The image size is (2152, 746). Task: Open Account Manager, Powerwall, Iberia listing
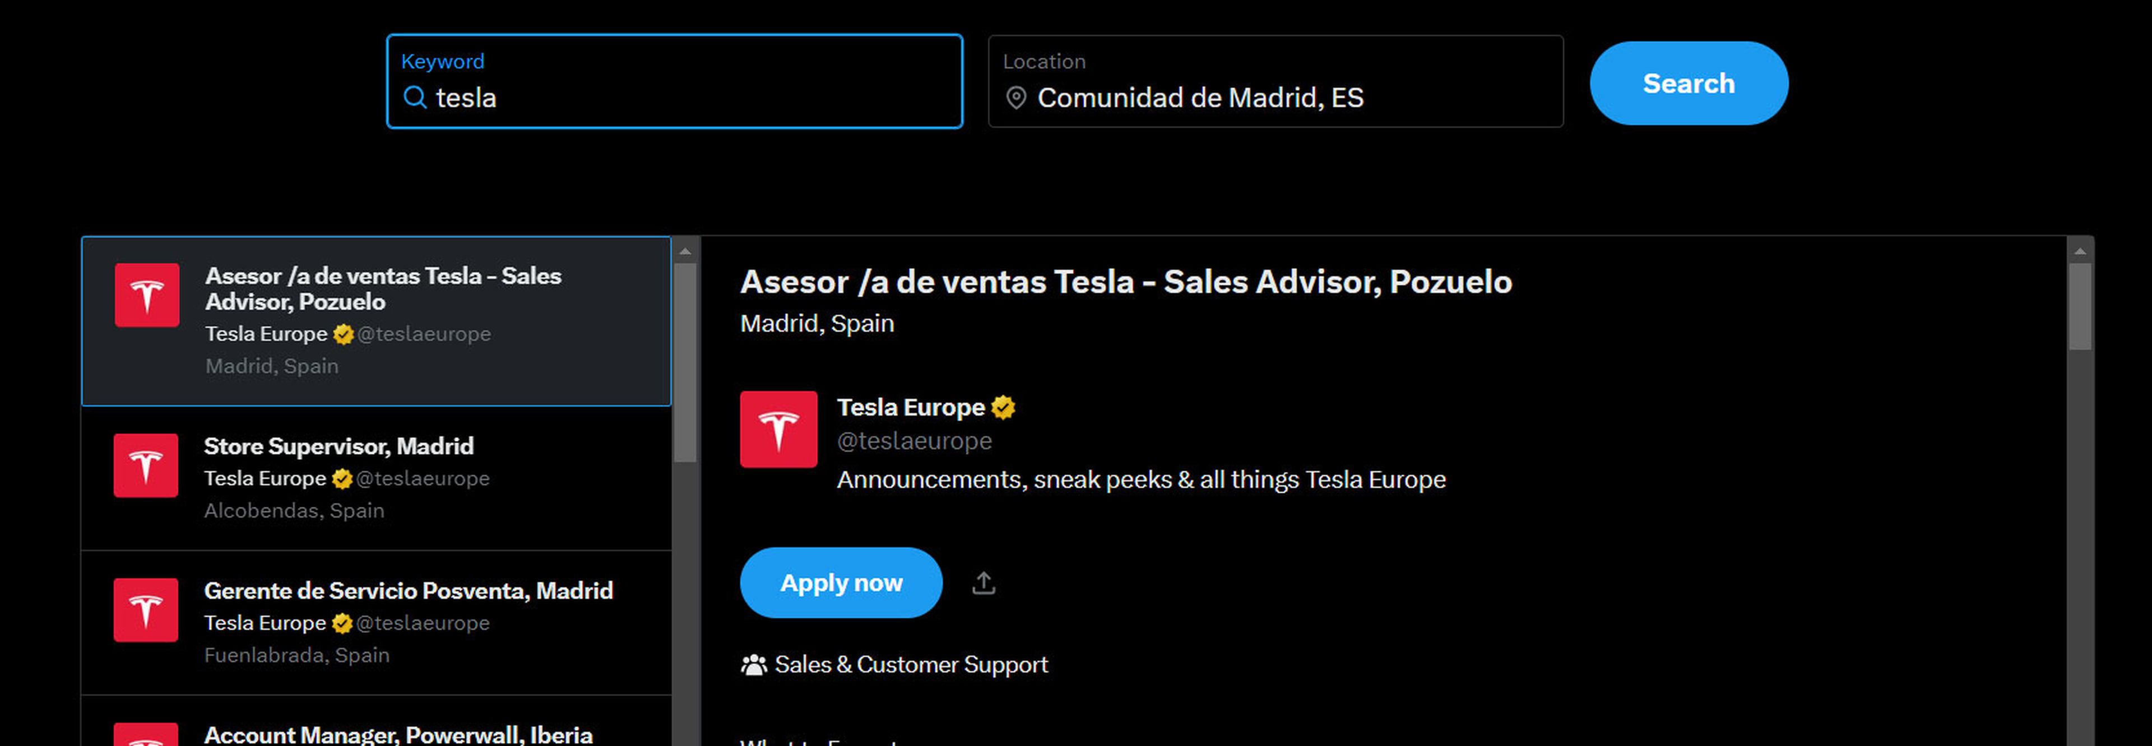(398, 734)
